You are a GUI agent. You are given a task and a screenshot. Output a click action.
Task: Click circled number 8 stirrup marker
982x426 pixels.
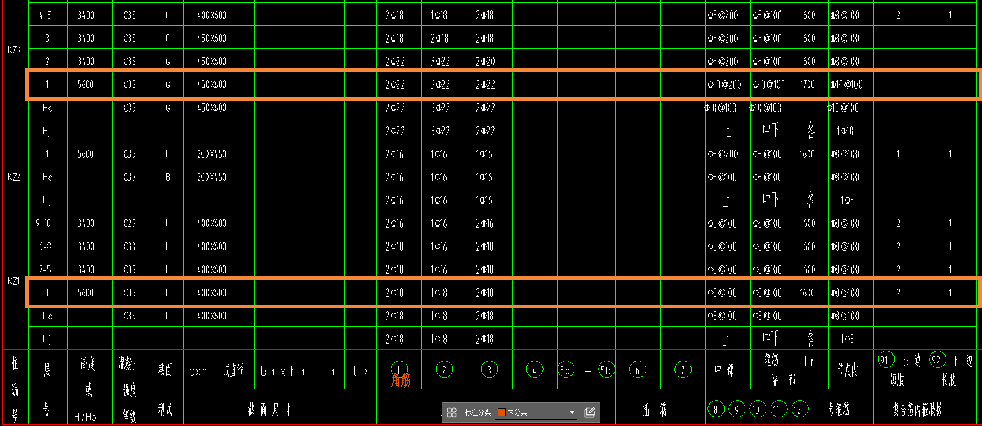pyautogui.click(x=716, y=409)
